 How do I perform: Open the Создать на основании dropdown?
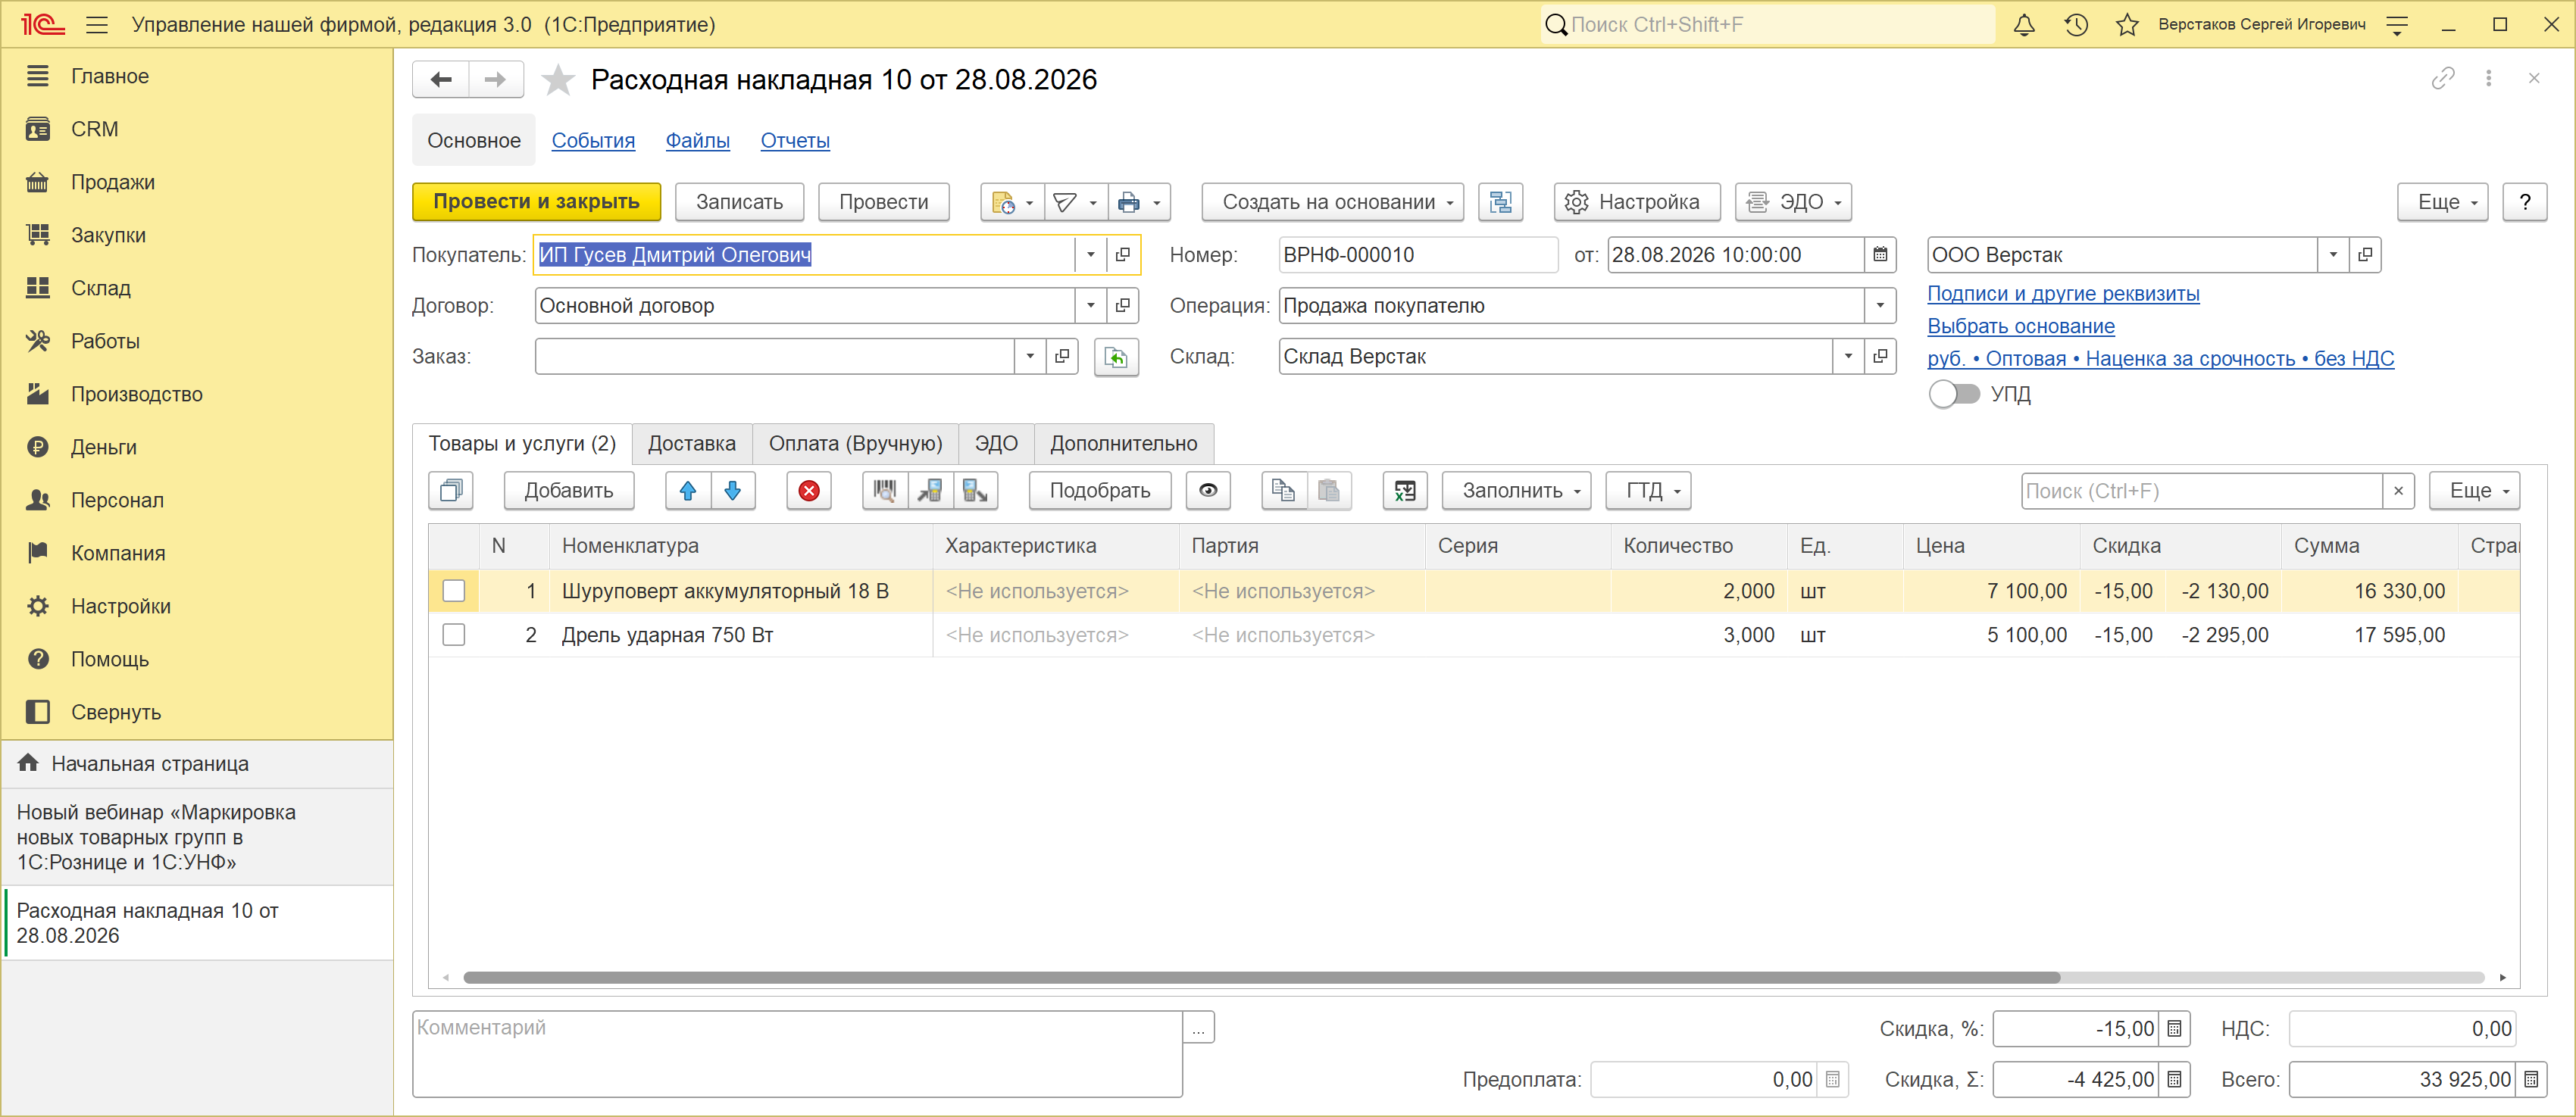point(1333,202)
